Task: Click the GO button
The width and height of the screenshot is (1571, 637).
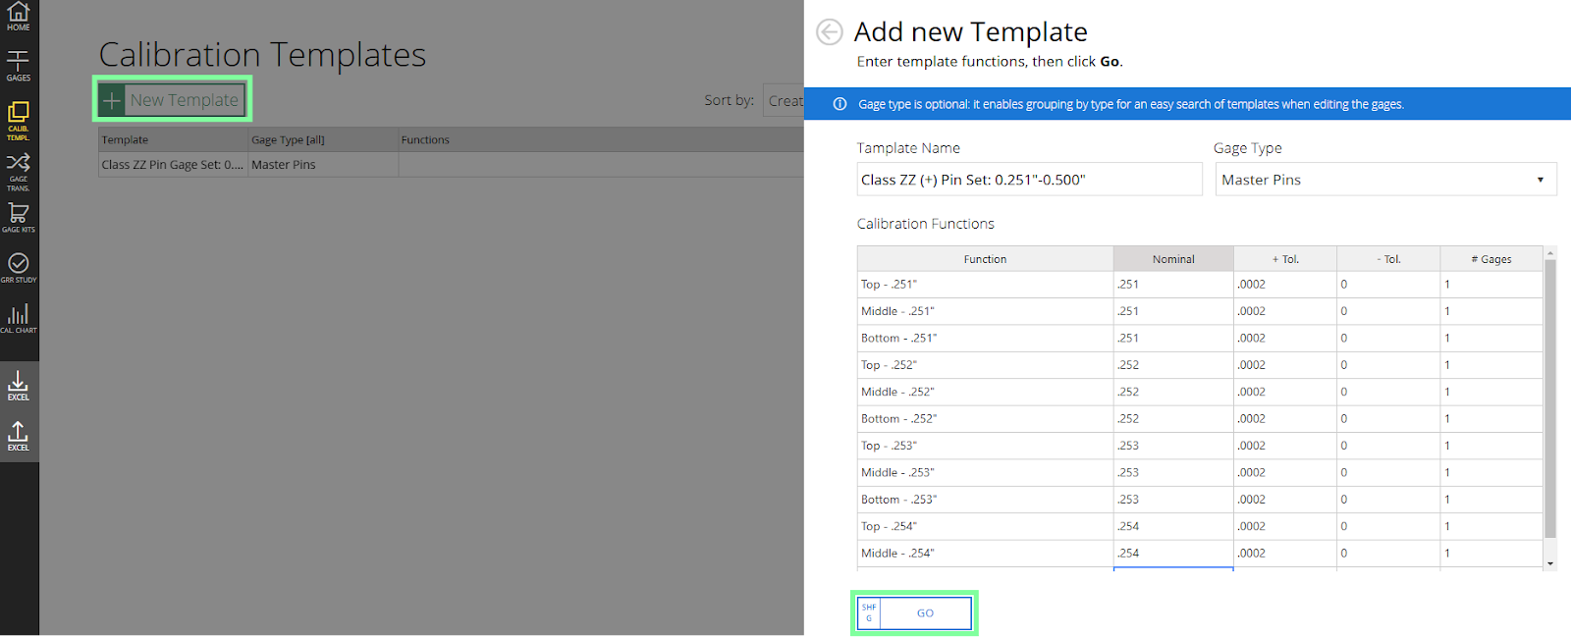Action: pos(914,612)
